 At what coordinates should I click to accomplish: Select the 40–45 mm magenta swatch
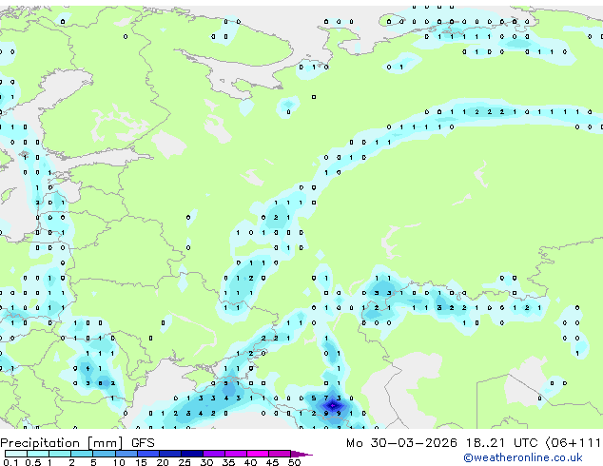pyautogui.click(x=258, y=454)
